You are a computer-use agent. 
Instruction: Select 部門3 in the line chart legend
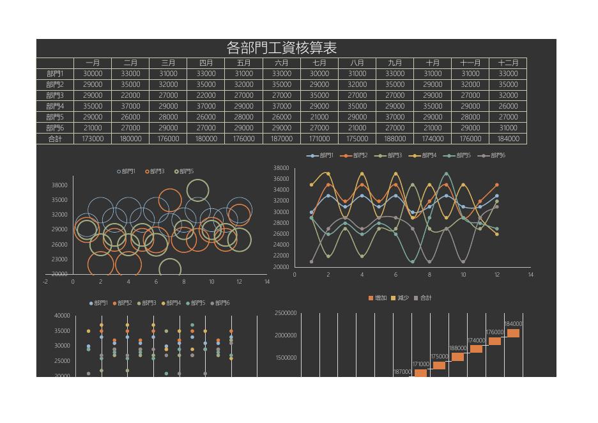[388, 156]
